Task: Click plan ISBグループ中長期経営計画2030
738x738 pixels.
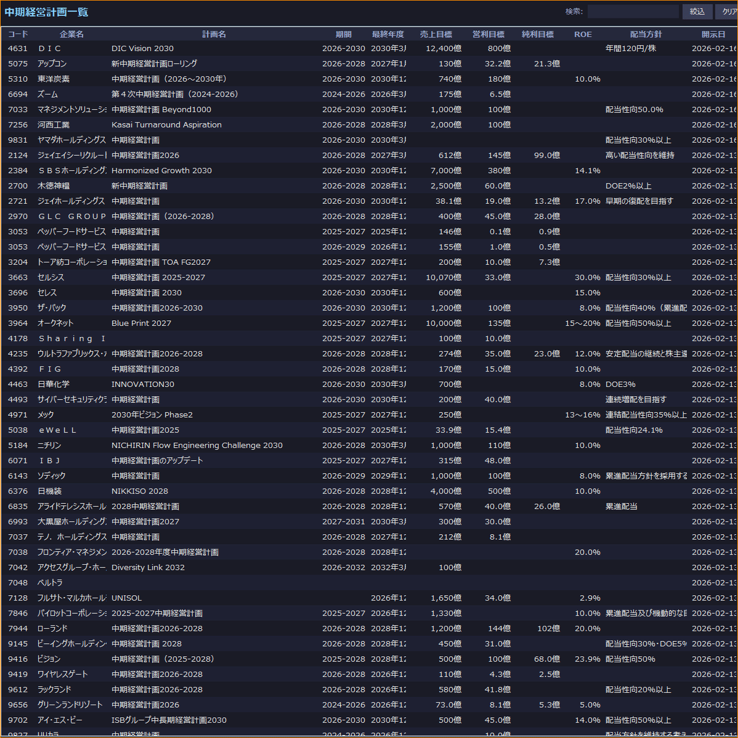Action: 169,720
